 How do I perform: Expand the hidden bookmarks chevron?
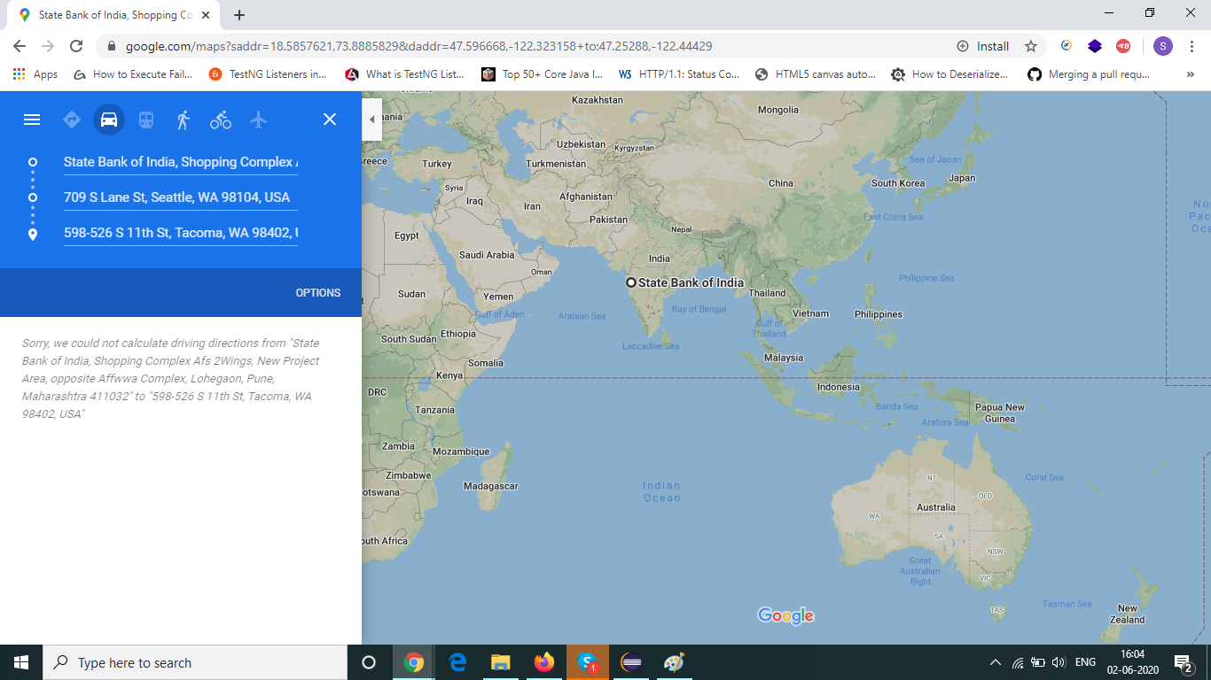click(1190, 74)
